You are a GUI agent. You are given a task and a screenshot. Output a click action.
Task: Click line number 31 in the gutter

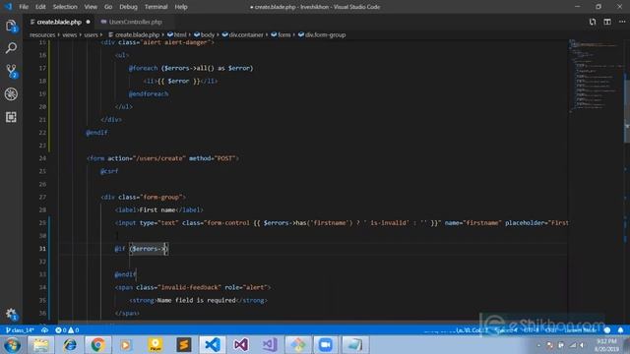pyautogui.click(x=42, y=249)
